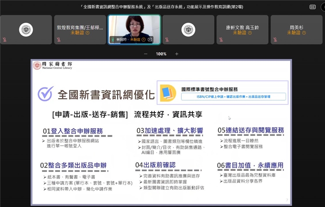Click the muted mic icon on 康軒文教 tile
The image size is (325, 207).
(x=221, y=40)
